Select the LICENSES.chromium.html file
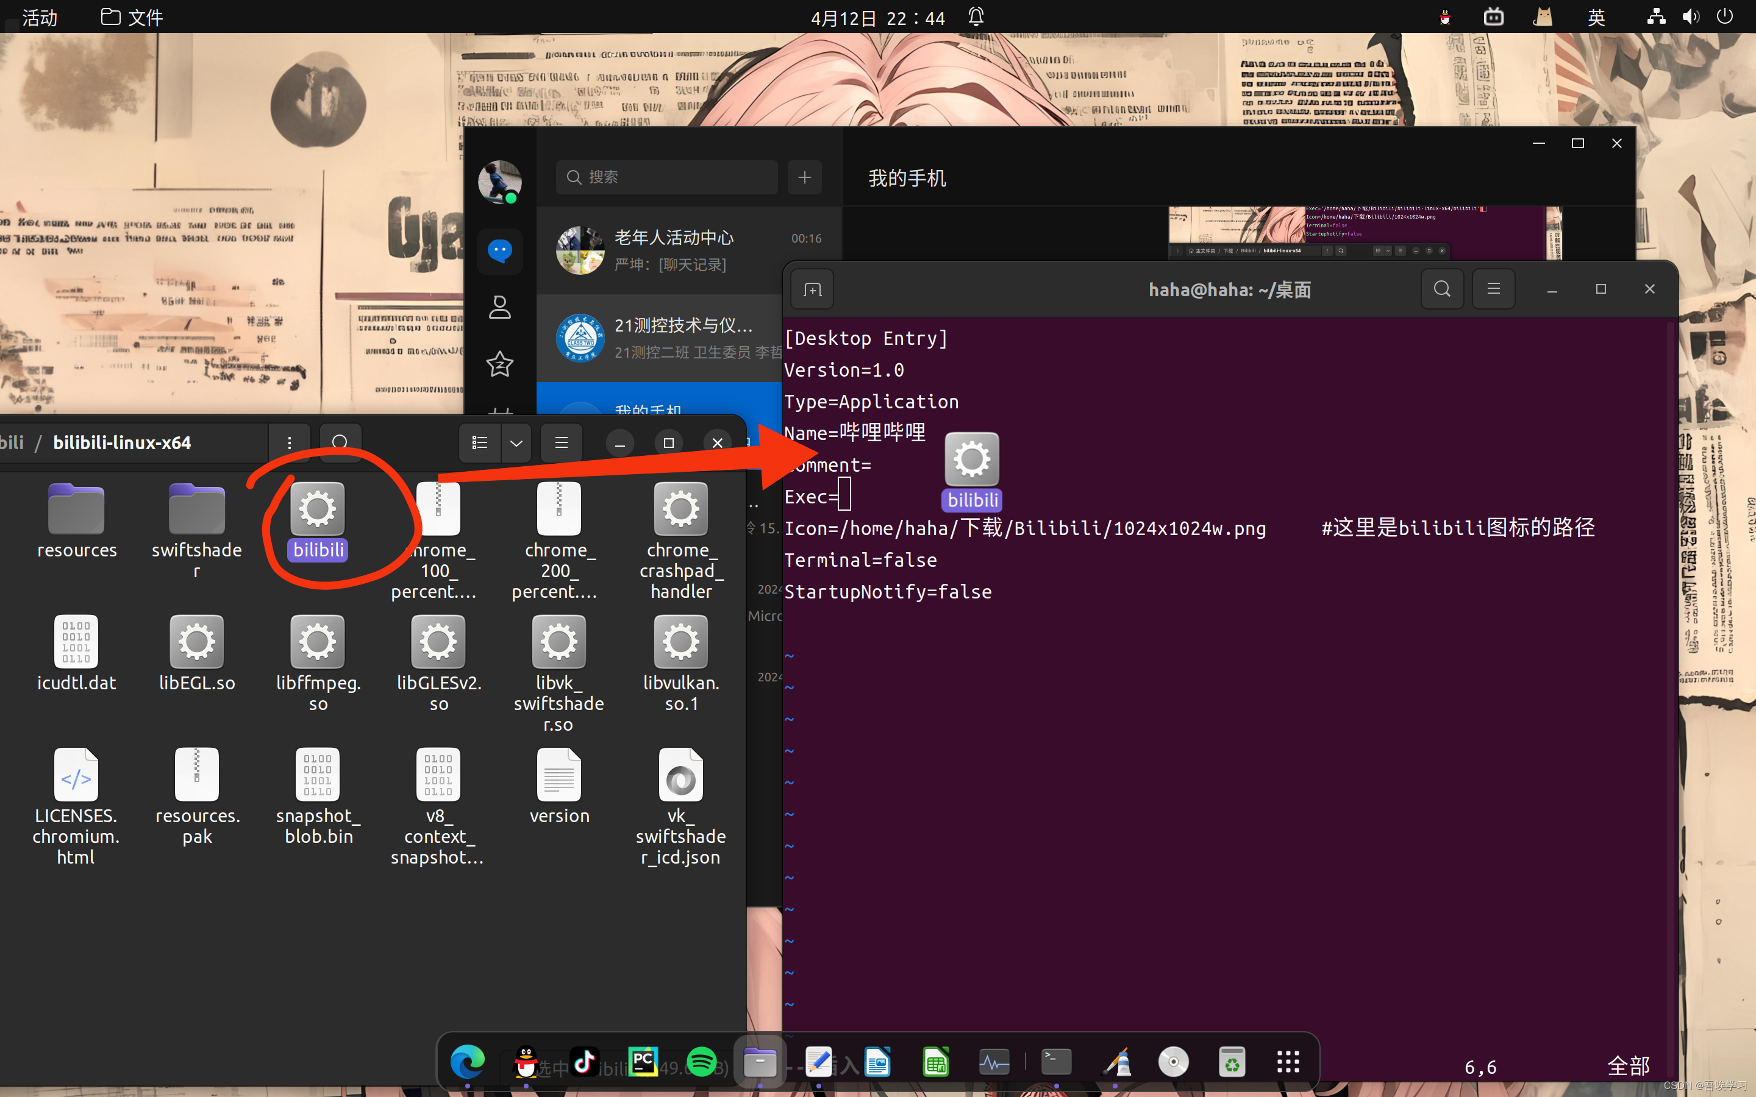1756x1097 pixels. [76, 807]
